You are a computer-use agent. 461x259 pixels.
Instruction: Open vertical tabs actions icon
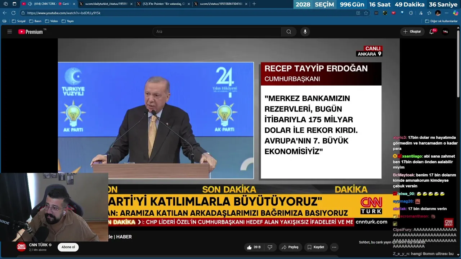click(x=14, y=4)
